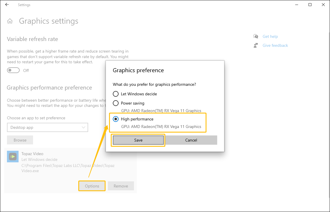The width and height of the screenshot is (330, 212).
Task: Minimize the Settings window
Action: pyautogui.click(x=296, y=5)
